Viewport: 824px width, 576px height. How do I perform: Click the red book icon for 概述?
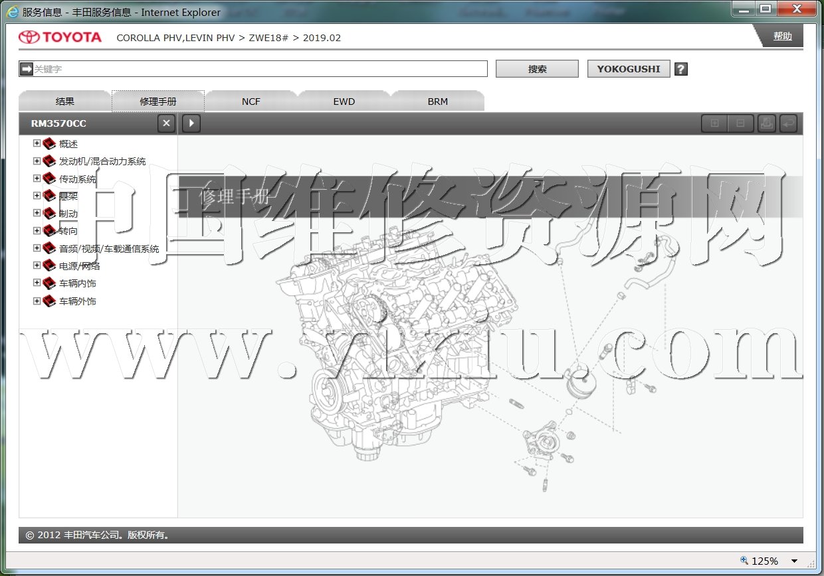49,144
